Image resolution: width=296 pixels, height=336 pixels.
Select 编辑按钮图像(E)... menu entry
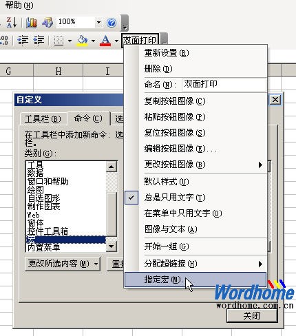point(196,149)
